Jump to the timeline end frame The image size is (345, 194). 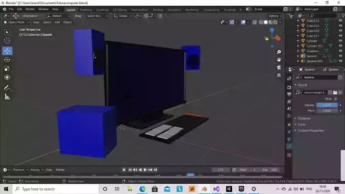(155, 170)
